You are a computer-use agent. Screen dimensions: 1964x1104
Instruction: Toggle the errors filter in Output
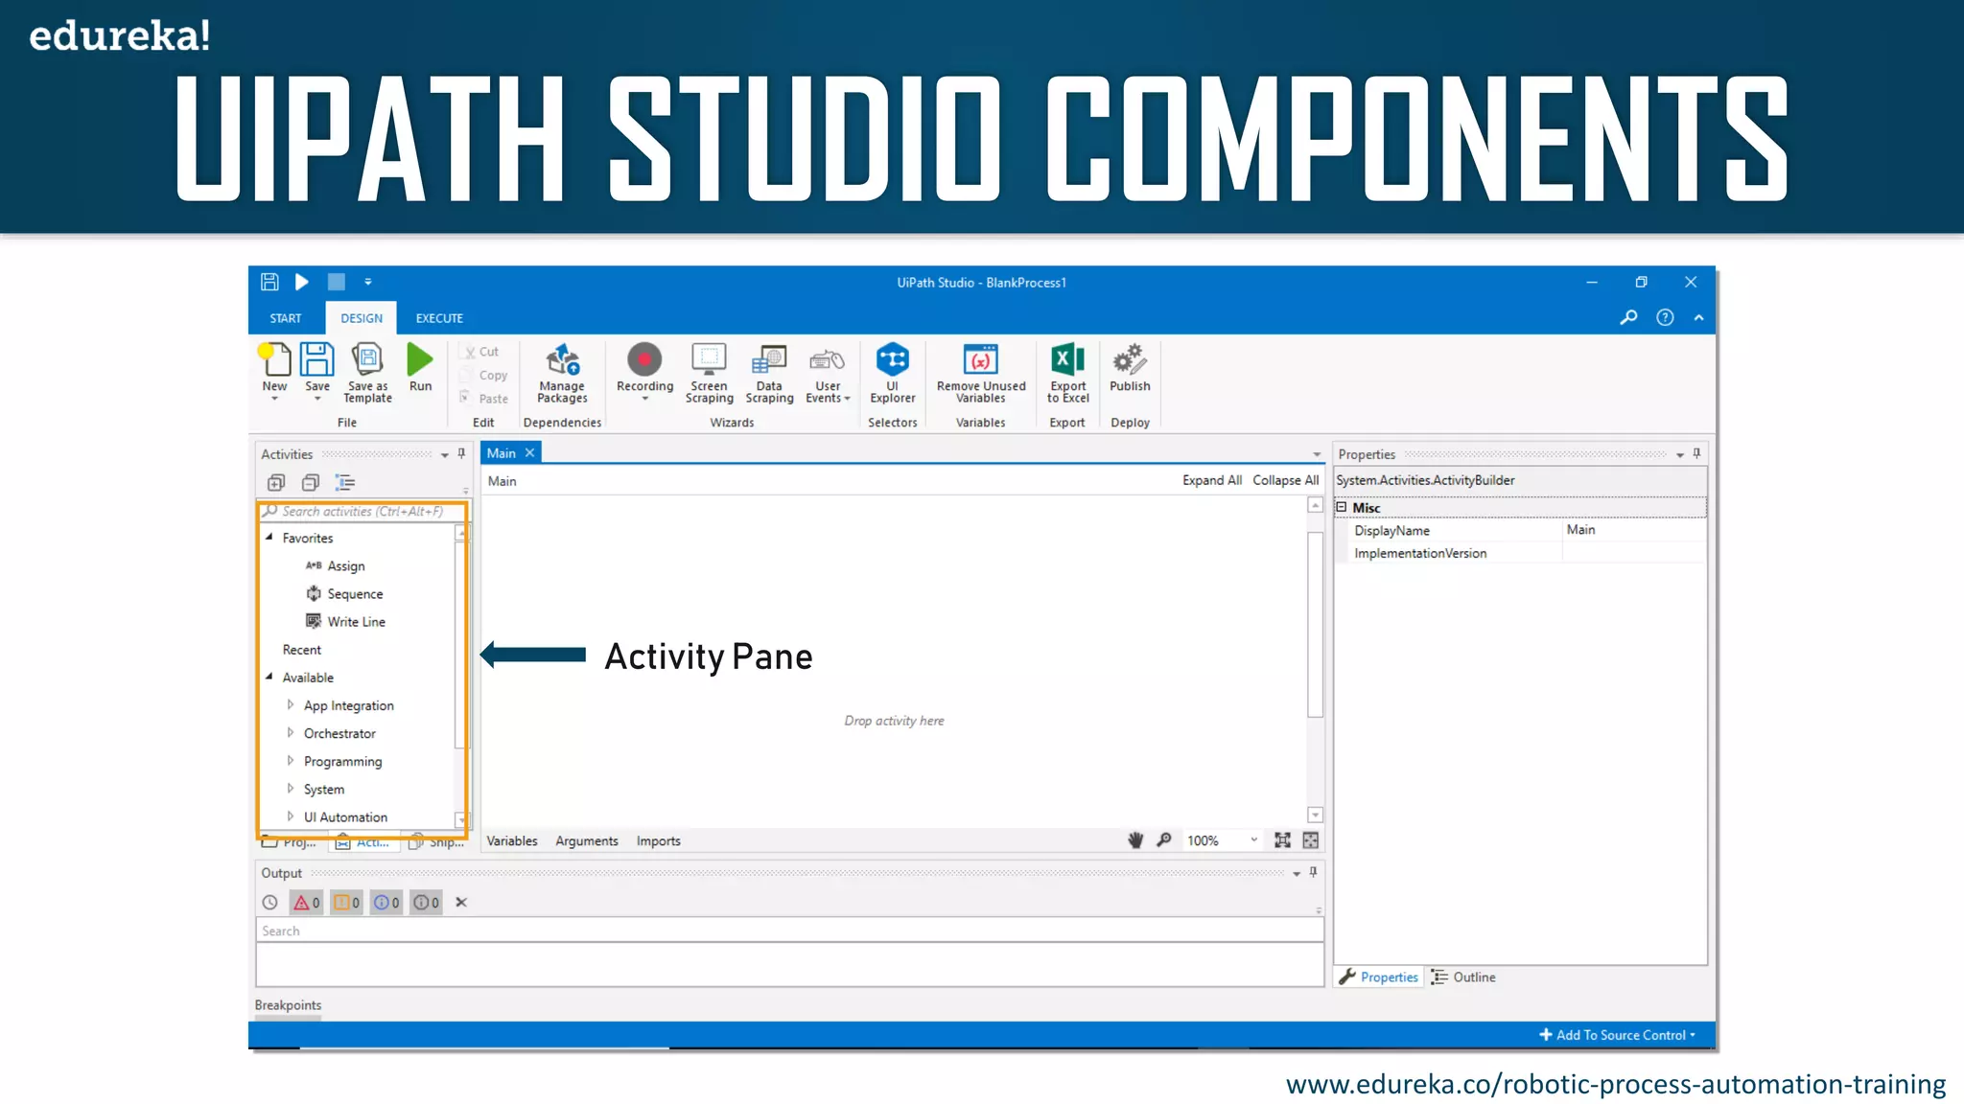tap(306, 903)
